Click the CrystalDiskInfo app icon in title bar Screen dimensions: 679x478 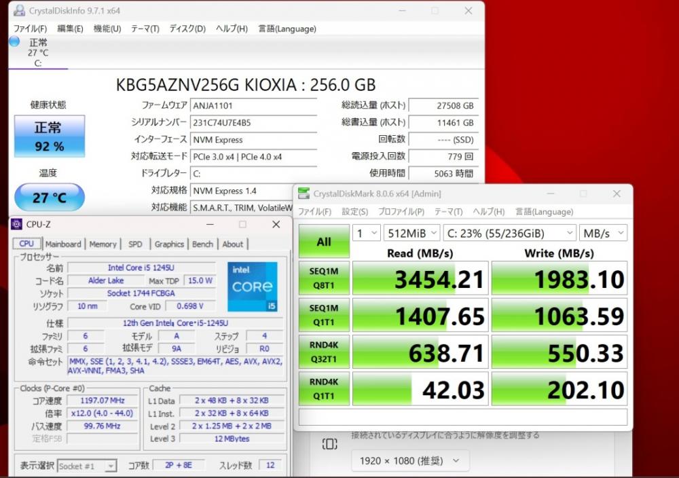coord(20,10)
